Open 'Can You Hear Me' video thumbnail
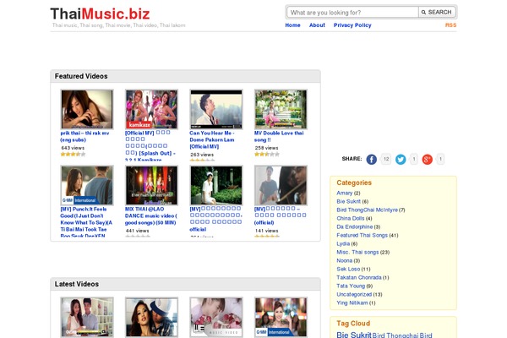The height and width of the screenshot is (338, 507). pyautogui.click(x=216, y=109)
